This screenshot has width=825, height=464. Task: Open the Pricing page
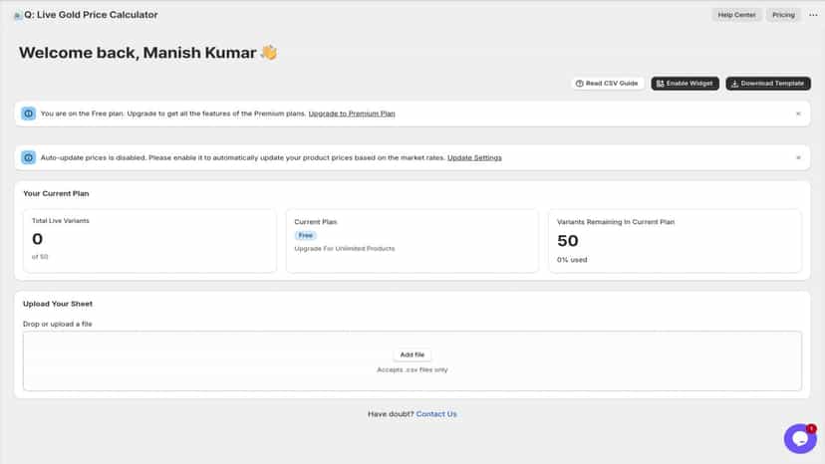[x=783, y=15]
